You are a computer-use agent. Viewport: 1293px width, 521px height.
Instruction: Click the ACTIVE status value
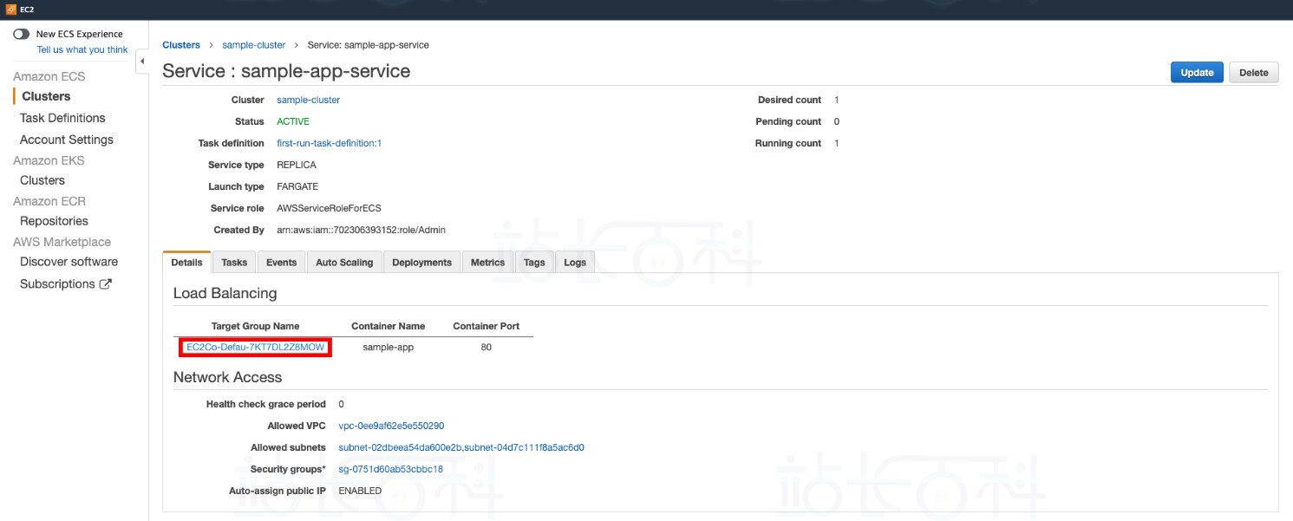[x=293, y=121]
